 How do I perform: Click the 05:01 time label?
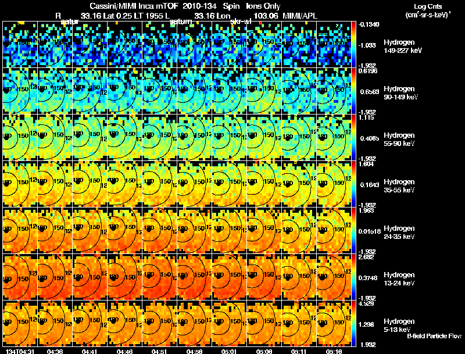click(229, 351)
